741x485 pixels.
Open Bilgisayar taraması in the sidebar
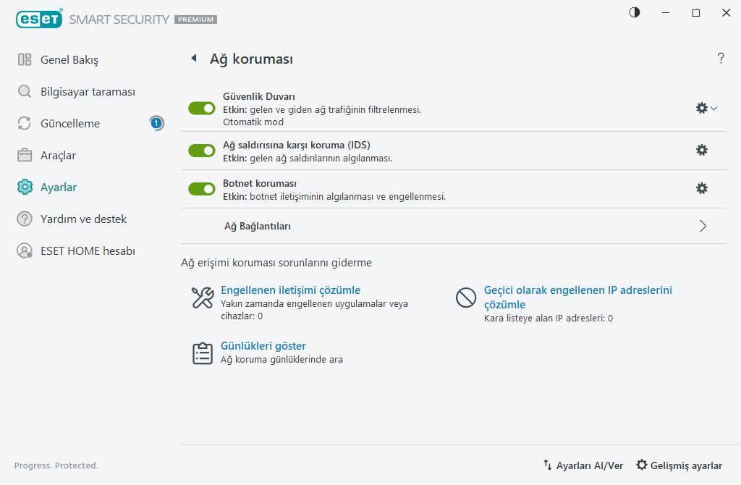tap(88, 92)
